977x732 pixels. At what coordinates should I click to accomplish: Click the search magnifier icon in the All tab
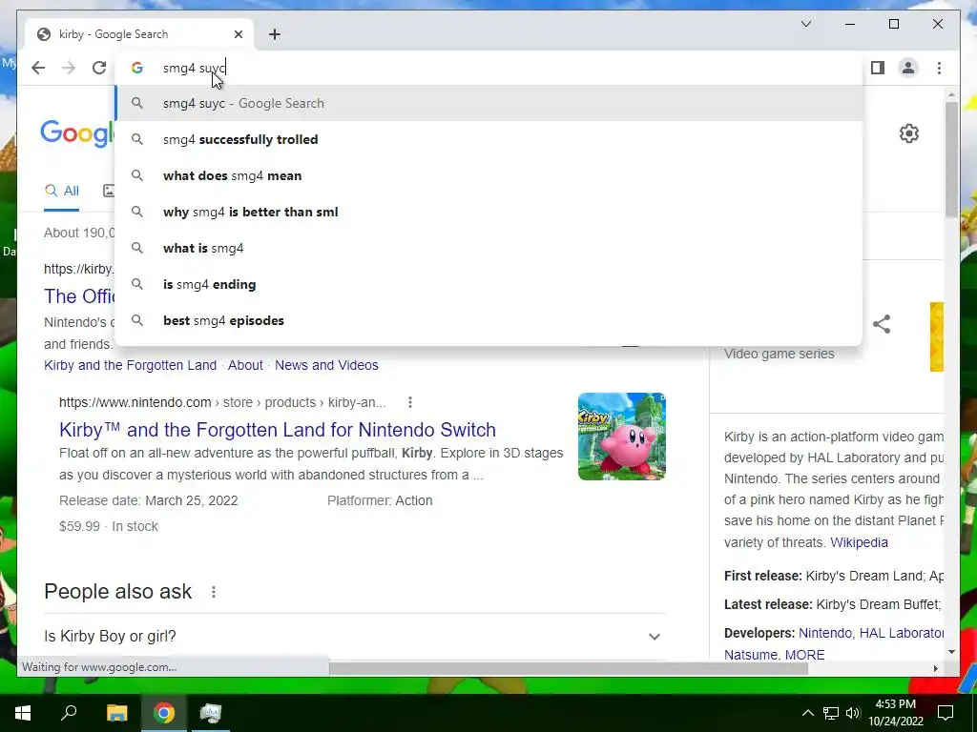pos(52,191)
